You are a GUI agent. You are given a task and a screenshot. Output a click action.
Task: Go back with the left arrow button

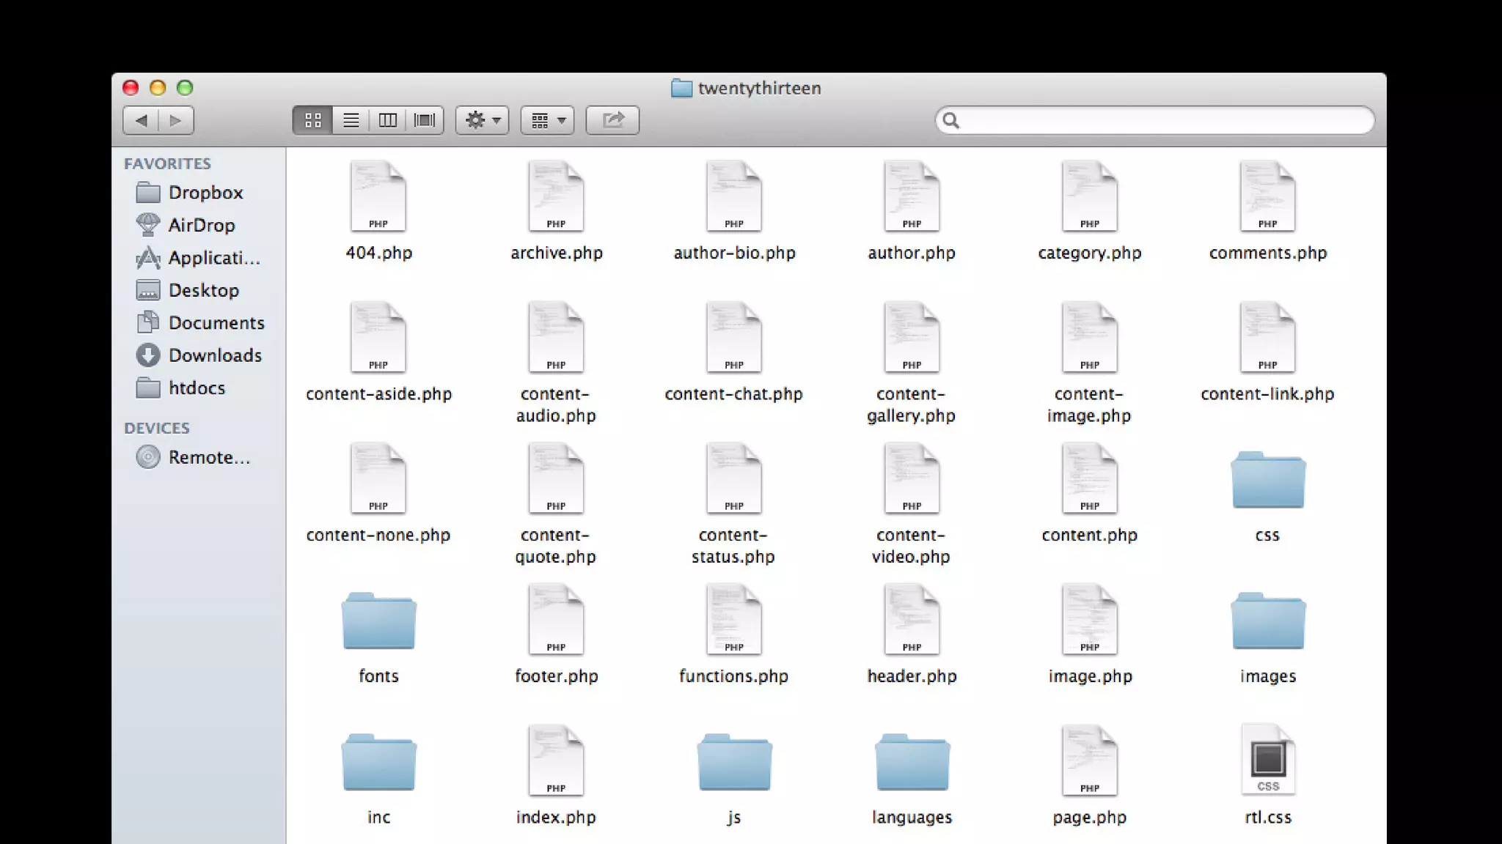(x=142, y=120)
